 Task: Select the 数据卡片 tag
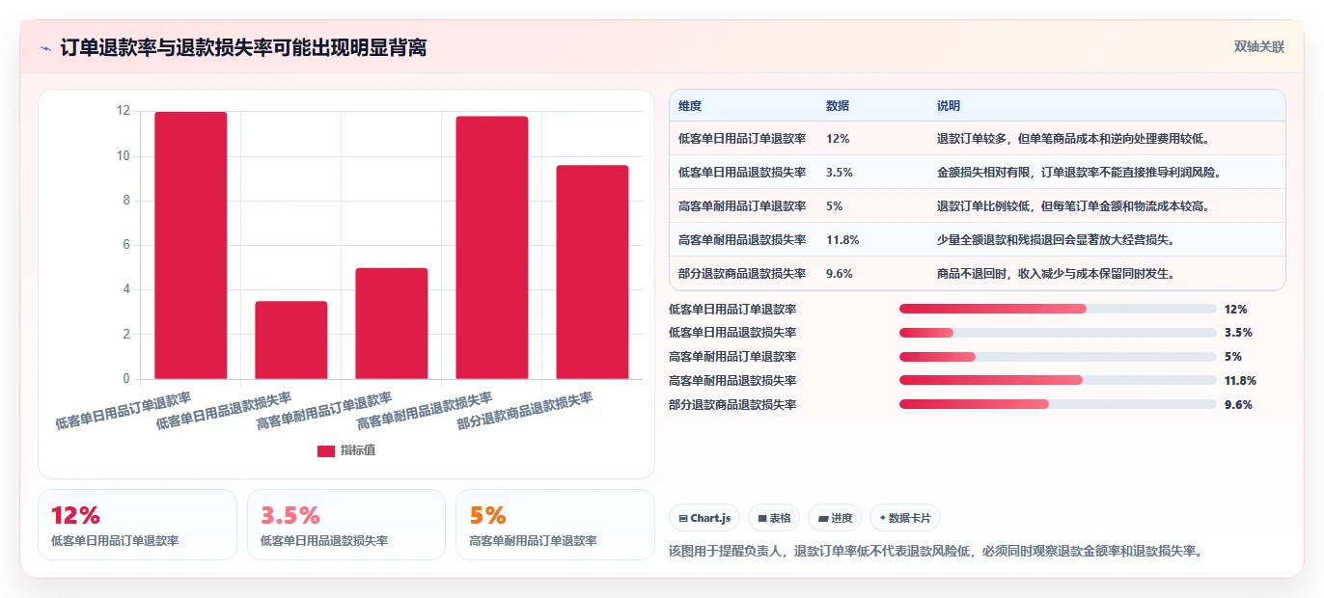[x=905, y=518]
